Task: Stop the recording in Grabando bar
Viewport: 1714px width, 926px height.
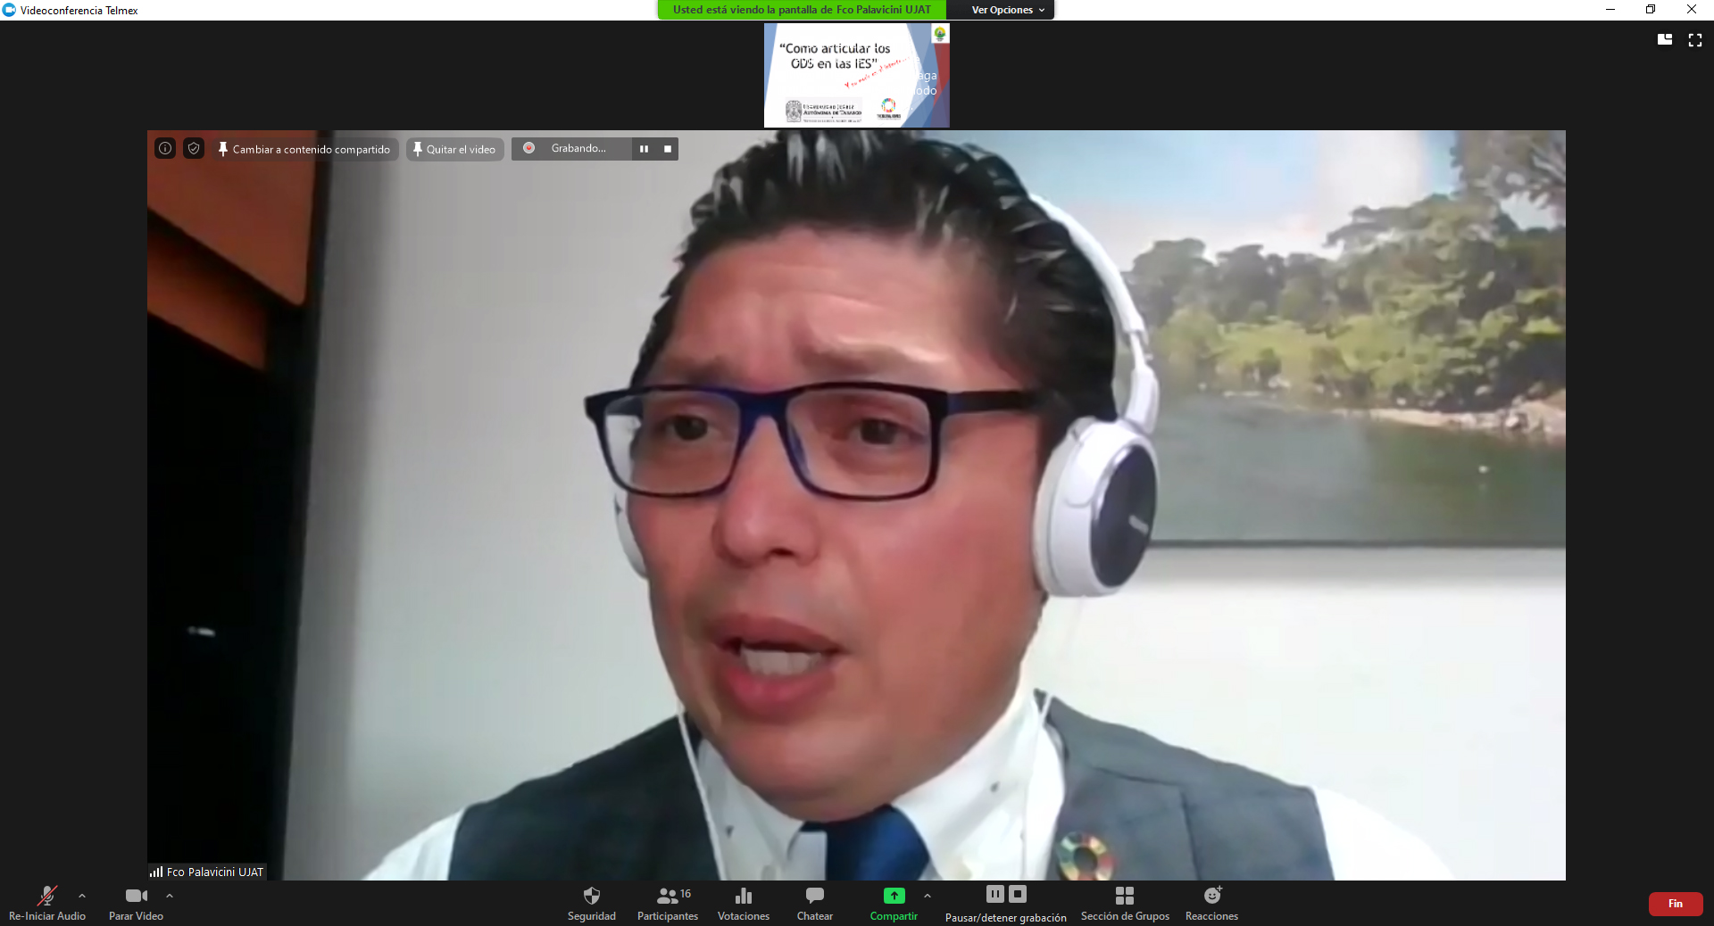Action: pos(668,149)
